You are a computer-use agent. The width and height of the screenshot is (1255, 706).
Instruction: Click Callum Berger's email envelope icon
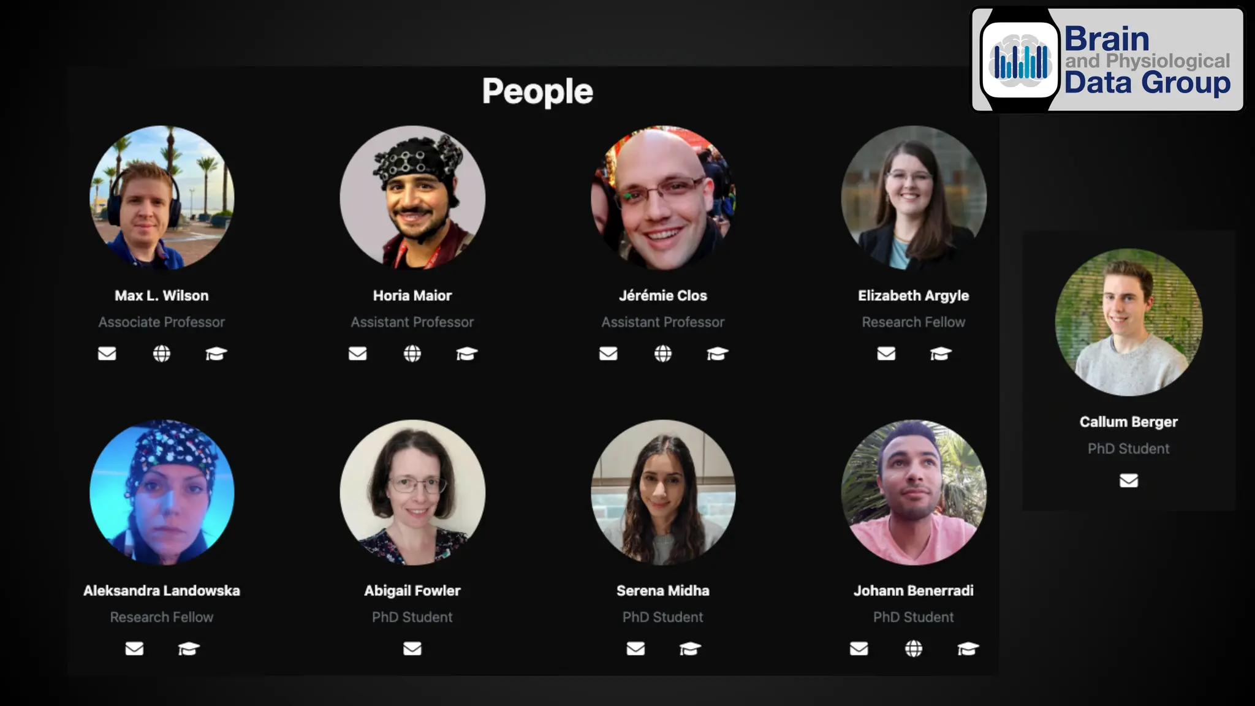[1129, 480]
